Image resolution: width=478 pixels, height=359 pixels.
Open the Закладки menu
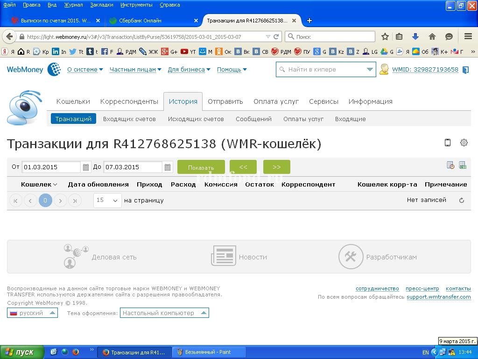click(101, 5)
